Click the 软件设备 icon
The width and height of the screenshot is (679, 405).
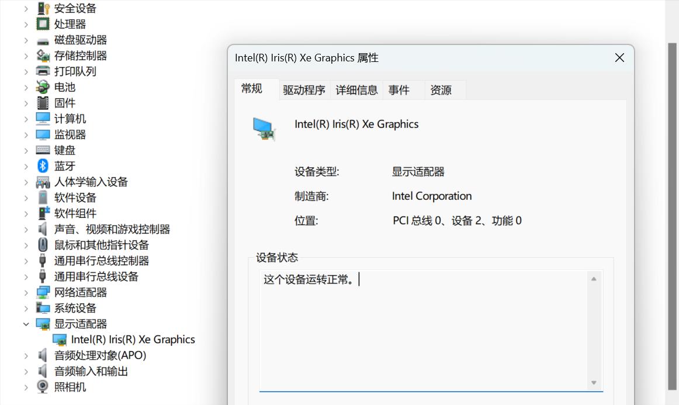pyautogui.click(x=43, y=198)
